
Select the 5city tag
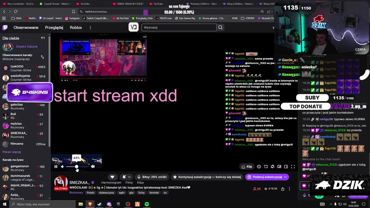click(x=141, y=192)
